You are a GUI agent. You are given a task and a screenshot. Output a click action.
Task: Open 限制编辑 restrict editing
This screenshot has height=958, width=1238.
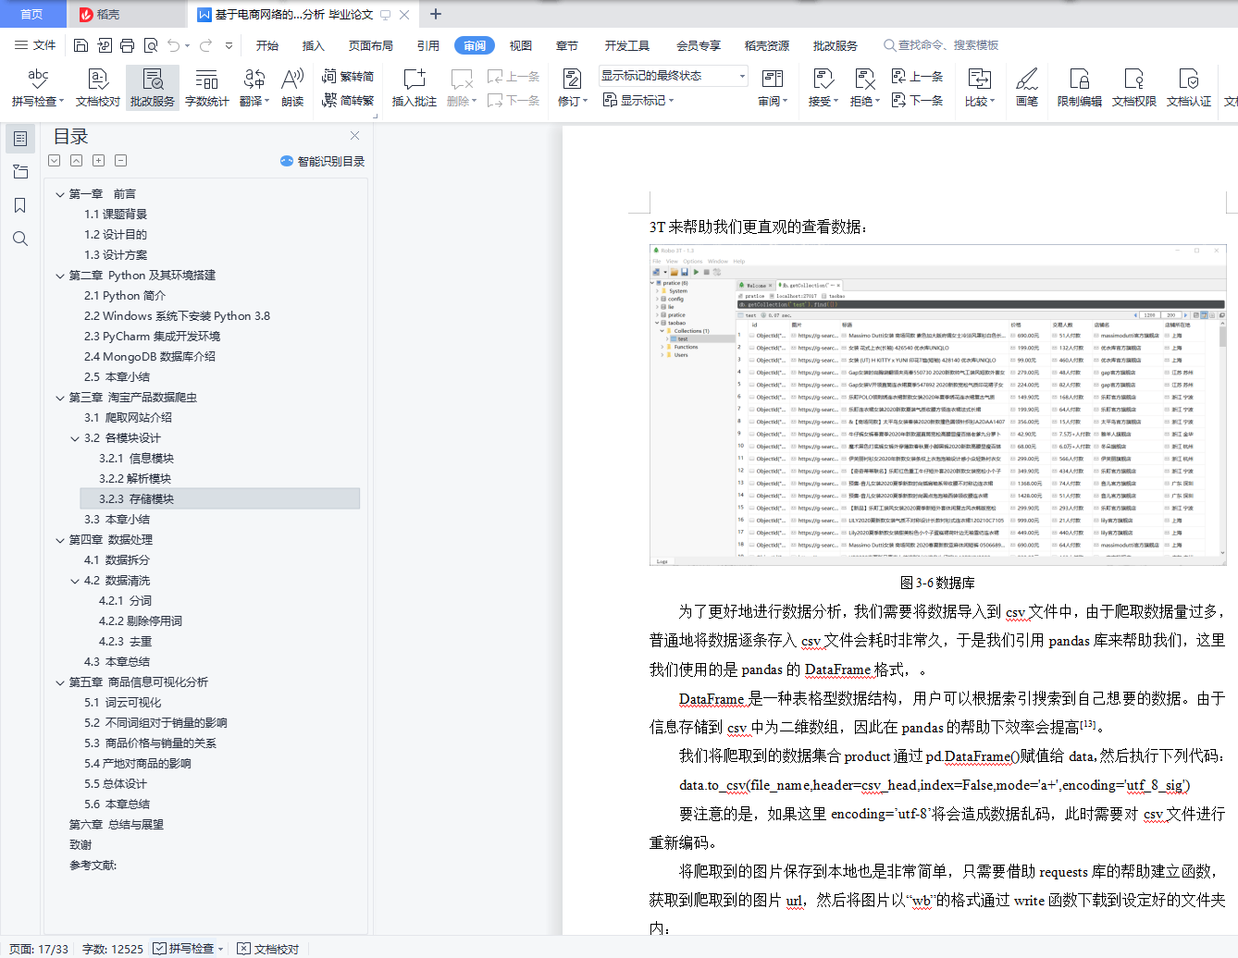coord(1080,88)
